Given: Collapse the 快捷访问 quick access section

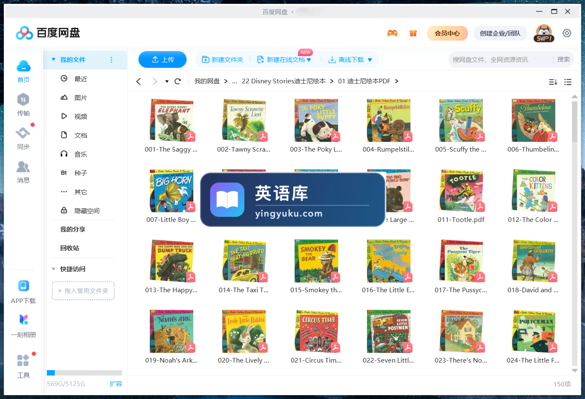Looking at the screenshot, I should (x=54, y=269).
